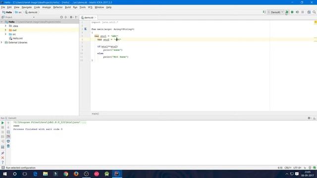Click Stop in the Run panel sidebar
The image size is (317, 178).
click(x=2, y=128)
